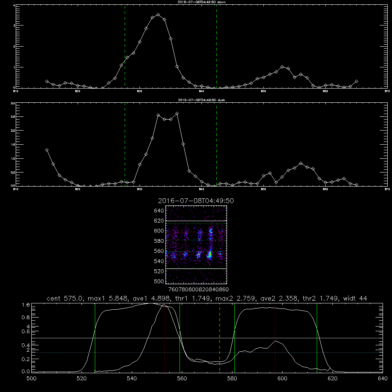Screen dimensions: 392x392
Task: Select the green vertical line near 581 in bottom plot
Action: coord(234,338)
